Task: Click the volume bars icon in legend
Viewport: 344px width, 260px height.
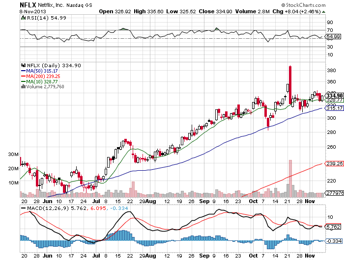Action: coord(23,87)
